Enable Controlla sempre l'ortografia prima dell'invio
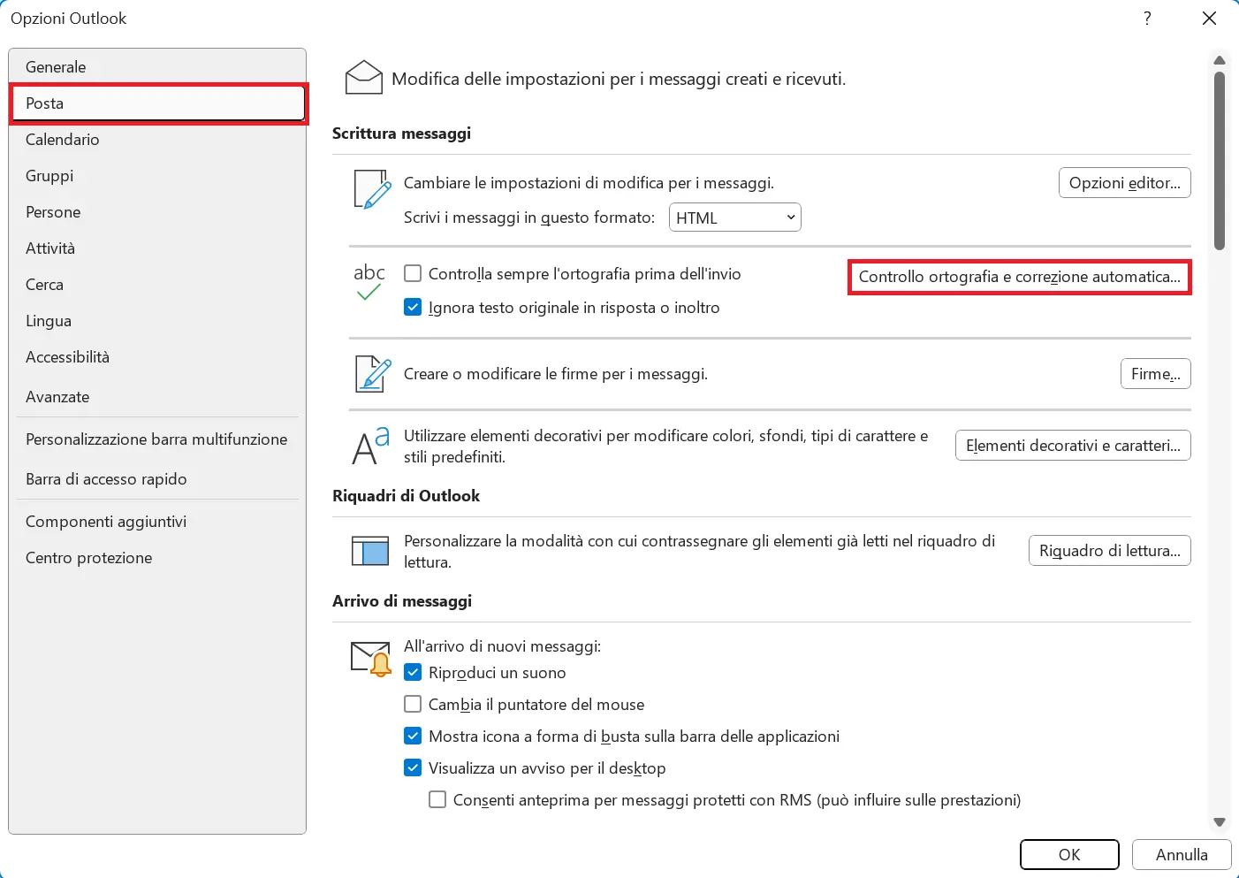This screenshot has height=878, width=1239. tap(413, 274)
